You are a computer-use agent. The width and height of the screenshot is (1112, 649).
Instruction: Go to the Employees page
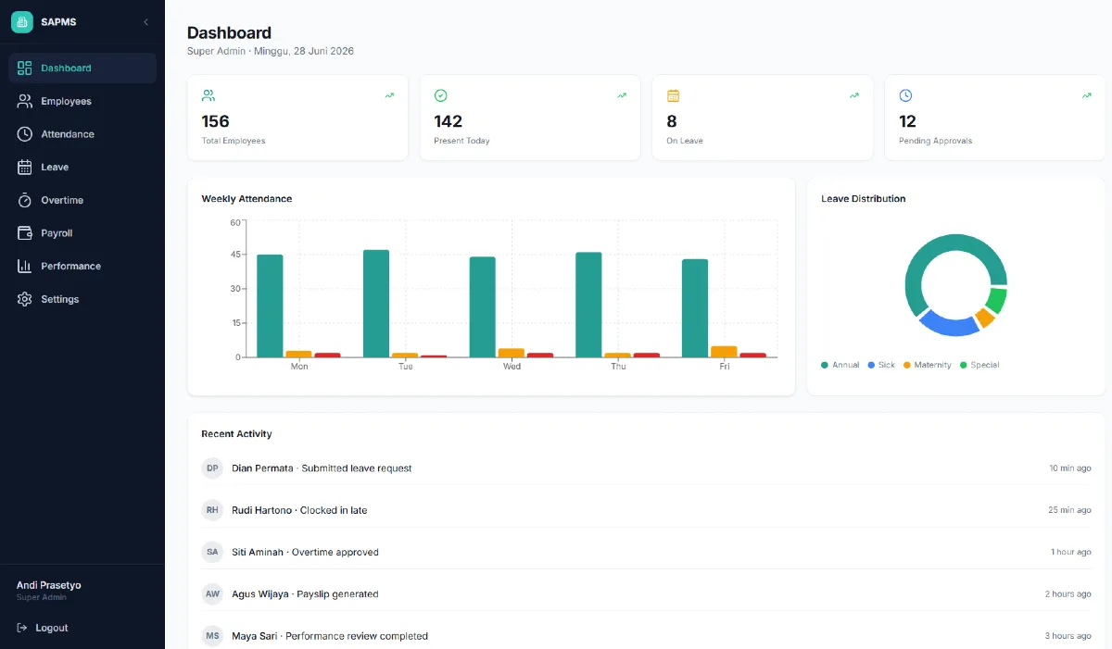click(x=82, y=101)
